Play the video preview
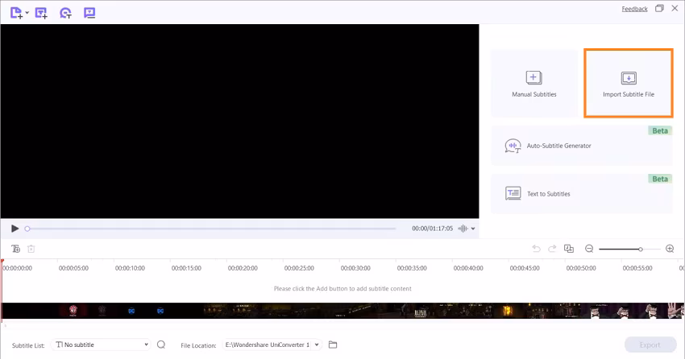685x359 pixels. [x=15, y=229]
